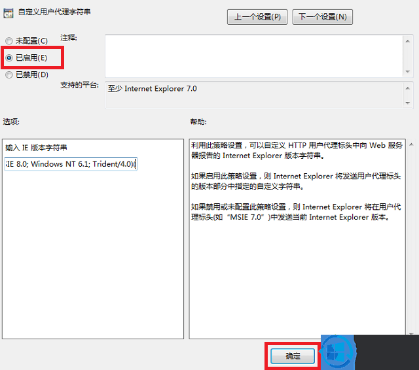Viewport: 419px width, 370px height.
Task: Click up arrow of 支持的平台 scrollbar
Action: click(x=407, y=88)
